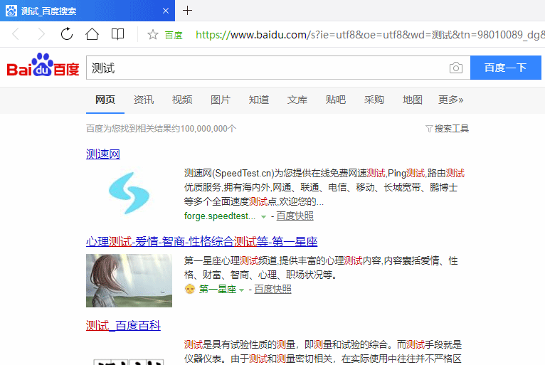
Task: Click the forge.speedtest... green URL
Action: pos(220,216)
